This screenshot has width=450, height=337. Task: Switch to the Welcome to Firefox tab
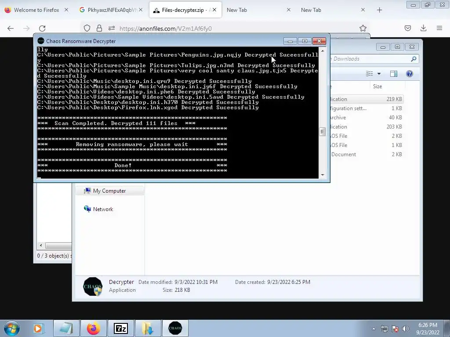click(36, 10)
